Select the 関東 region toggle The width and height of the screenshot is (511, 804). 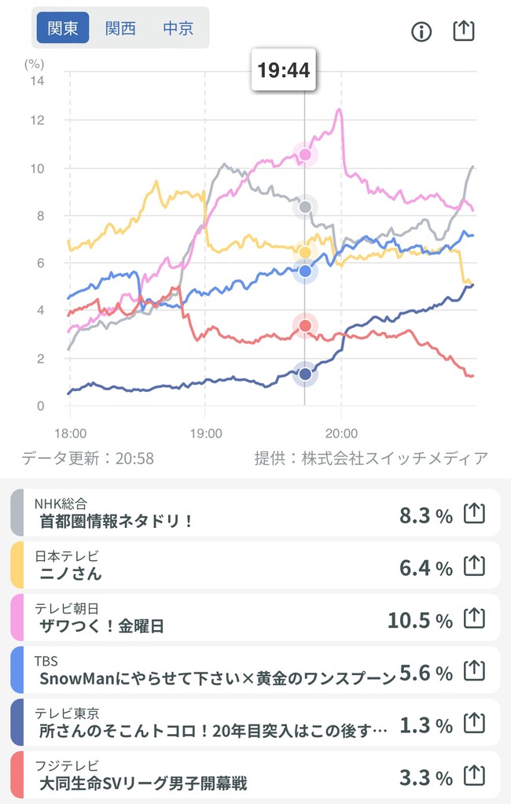(x=63, y=28)
